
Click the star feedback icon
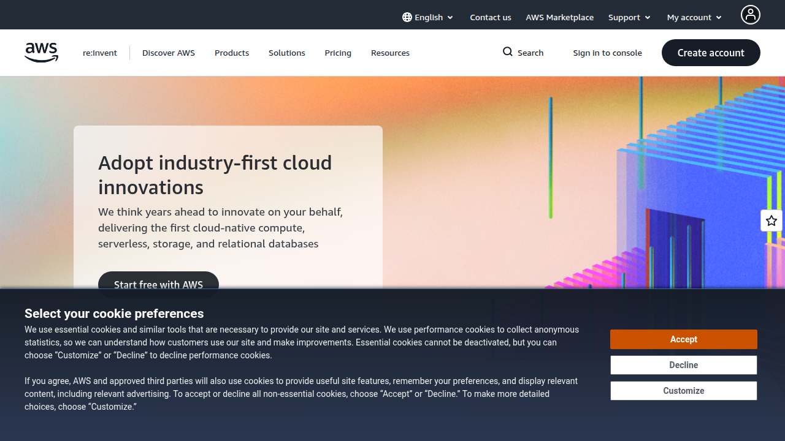(x=772, y=221)
